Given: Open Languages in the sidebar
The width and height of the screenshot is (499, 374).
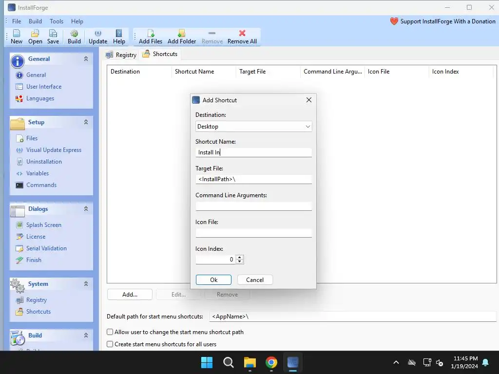Looking at the screenshot, I should pos(40,98).
